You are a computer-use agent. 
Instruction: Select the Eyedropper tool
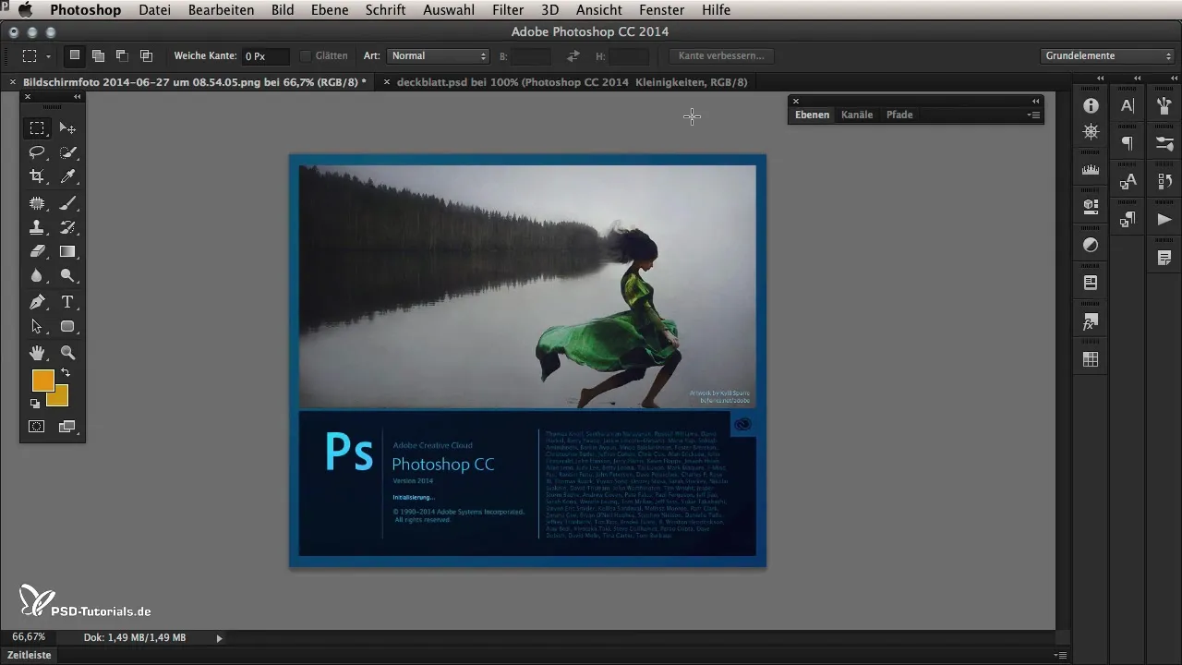[67, 175]
